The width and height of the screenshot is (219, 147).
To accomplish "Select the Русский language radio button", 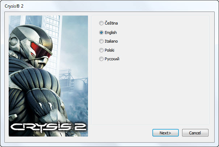I will (x=101, y=59).
